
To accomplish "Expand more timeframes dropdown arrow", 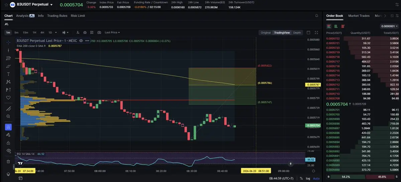I will 56,33.
